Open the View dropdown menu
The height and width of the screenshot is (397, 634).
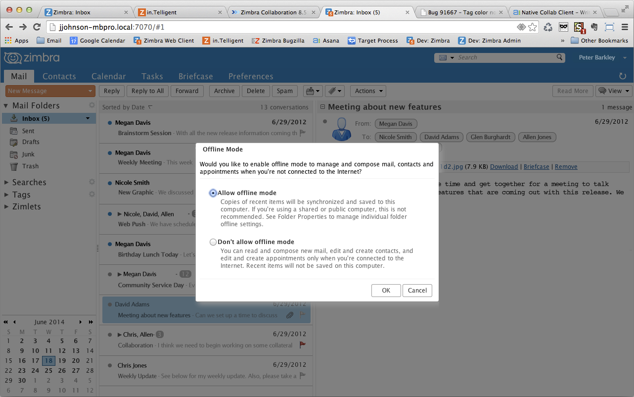[x=614, y=91]
